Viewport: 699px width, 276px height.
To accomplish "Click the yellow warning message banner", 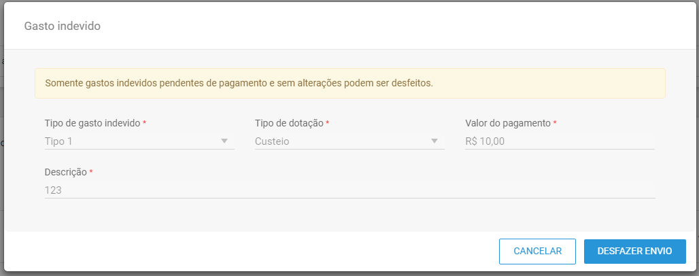I will pyautogui.click(x=350, y=84).
